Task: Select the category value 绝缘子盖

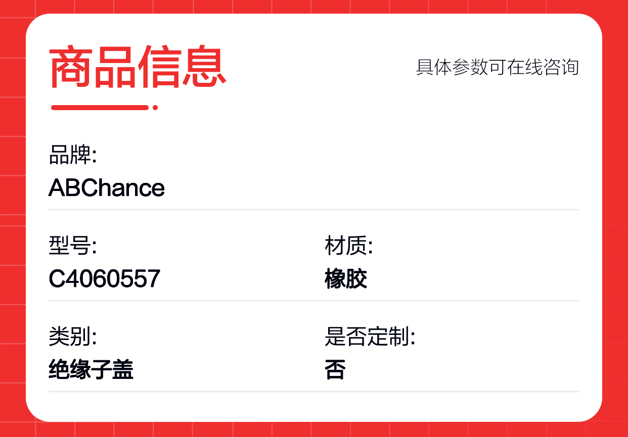Action: [x=91, y=370]
